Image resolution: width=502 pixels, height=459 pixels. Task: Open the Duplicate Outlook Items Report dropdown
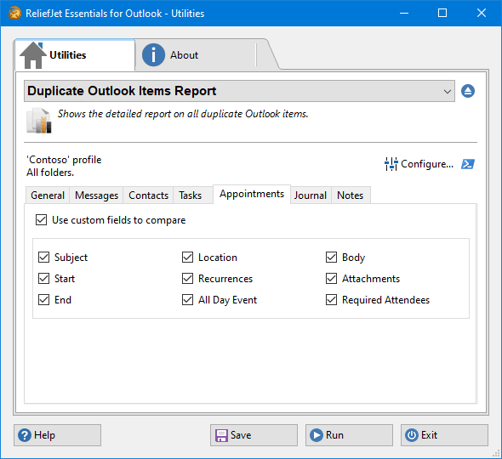pos(239,91)
